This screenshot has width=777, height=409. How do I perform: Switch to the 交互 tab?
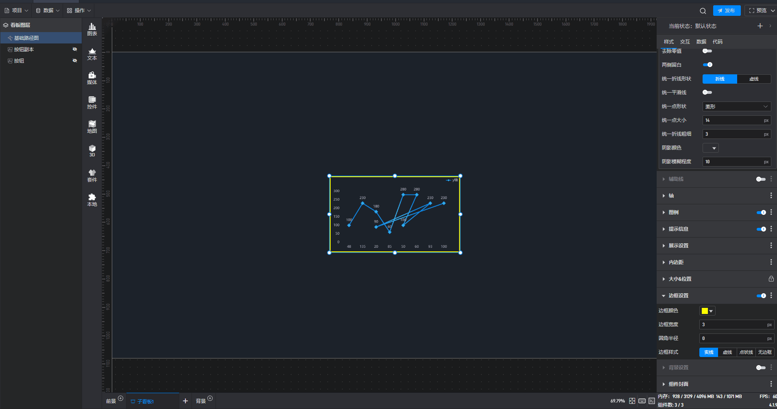click(685, 42)
